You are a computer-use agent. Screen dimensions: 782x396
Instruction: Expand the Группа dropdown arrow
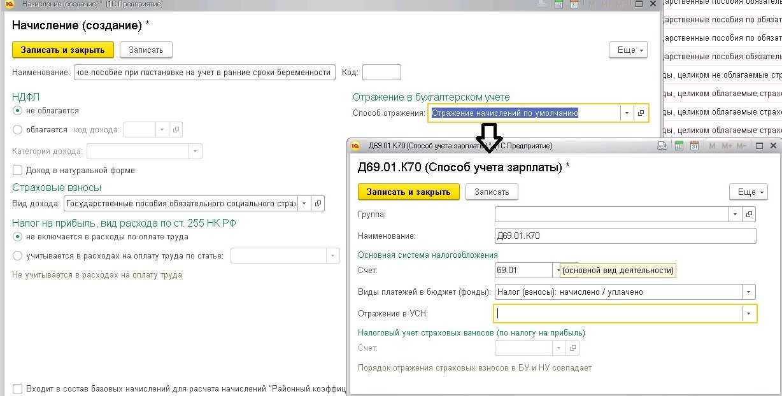736,215
